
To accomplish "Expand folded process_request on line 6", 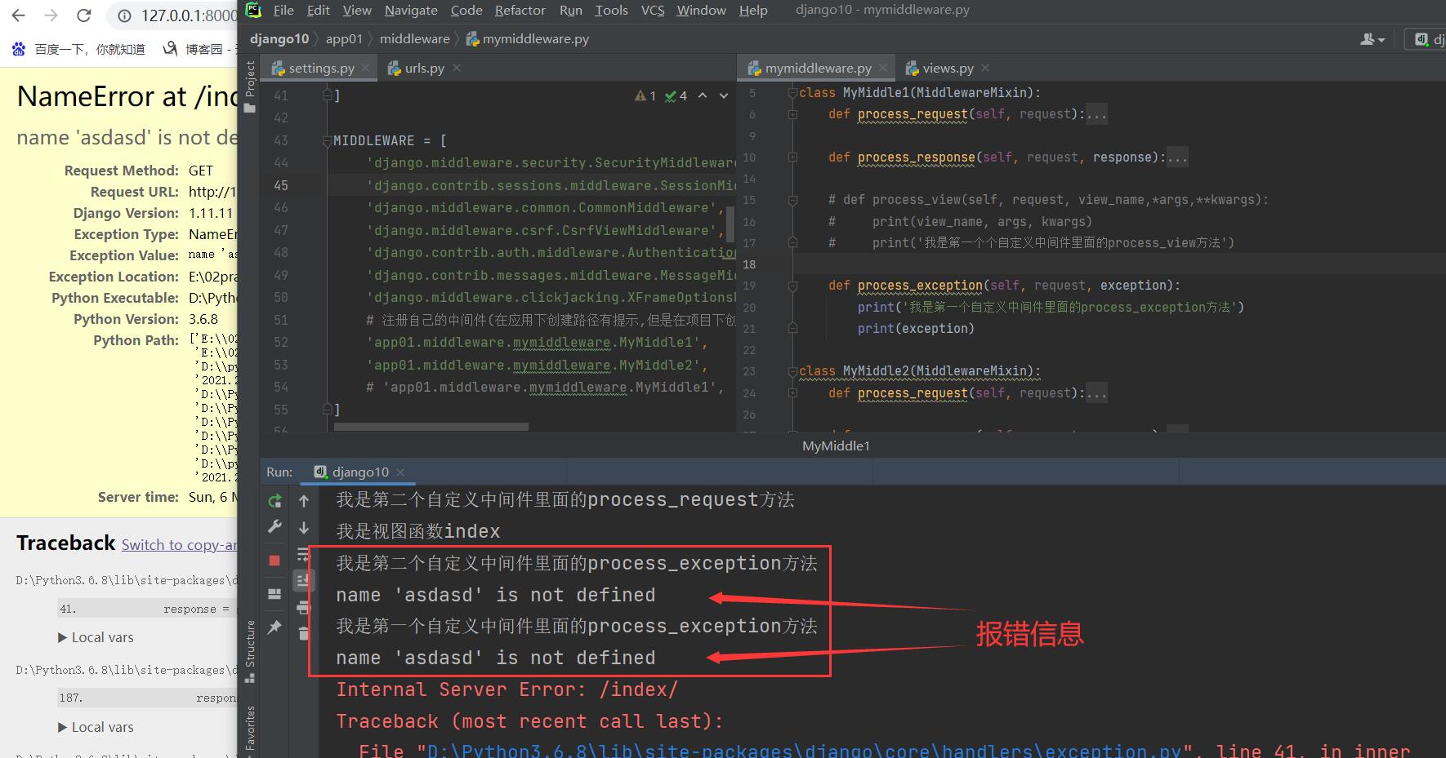I will pyautogui.click(x=792, y=114).
